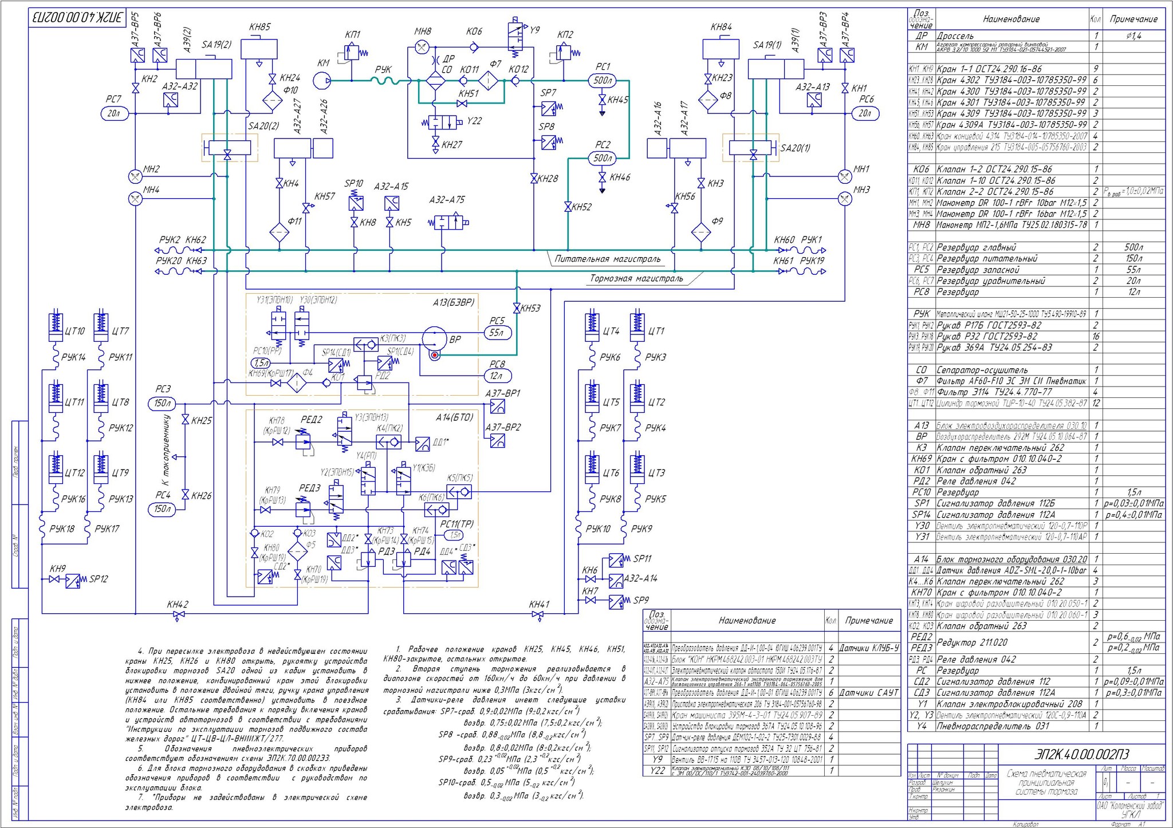Screen dimensions: 1173x828
Task: Select the Ф7 filter diamond symbol
Action: (487, 81)
